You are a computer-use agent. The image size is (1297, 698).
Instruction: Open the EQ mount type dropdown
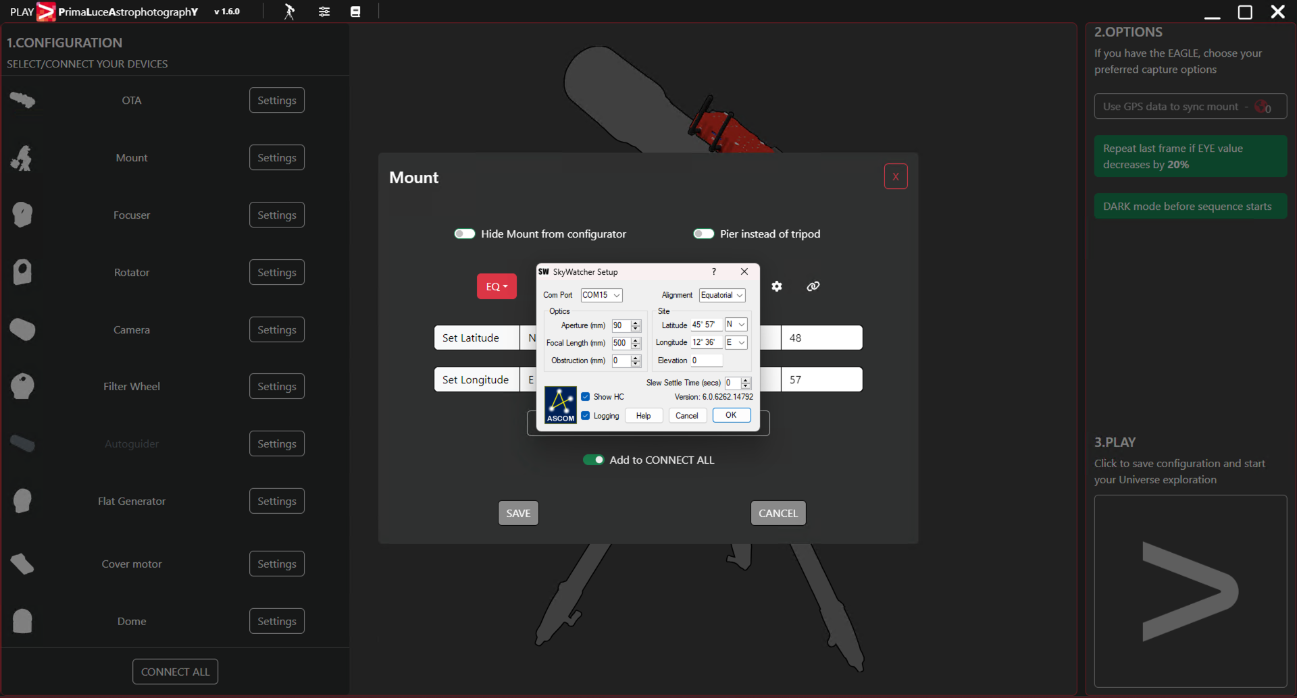pyautogui.click(x=497, y=286)
